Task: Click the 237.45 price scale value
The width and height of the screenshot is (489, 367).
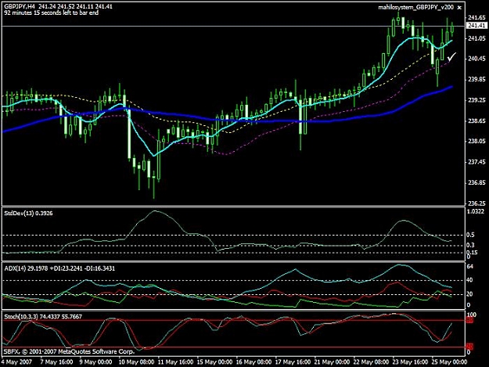Action: click(x=476, y=162)
